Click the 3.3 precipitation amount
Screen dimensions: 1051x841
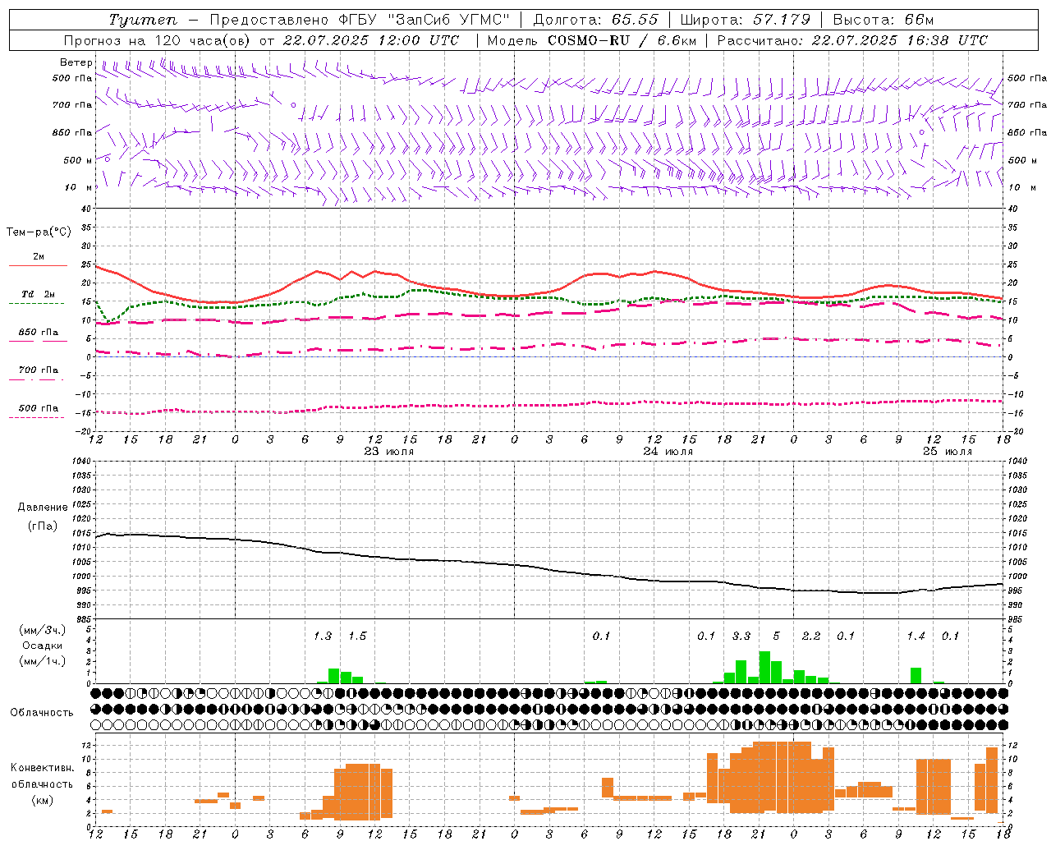[x=741, y=636]
